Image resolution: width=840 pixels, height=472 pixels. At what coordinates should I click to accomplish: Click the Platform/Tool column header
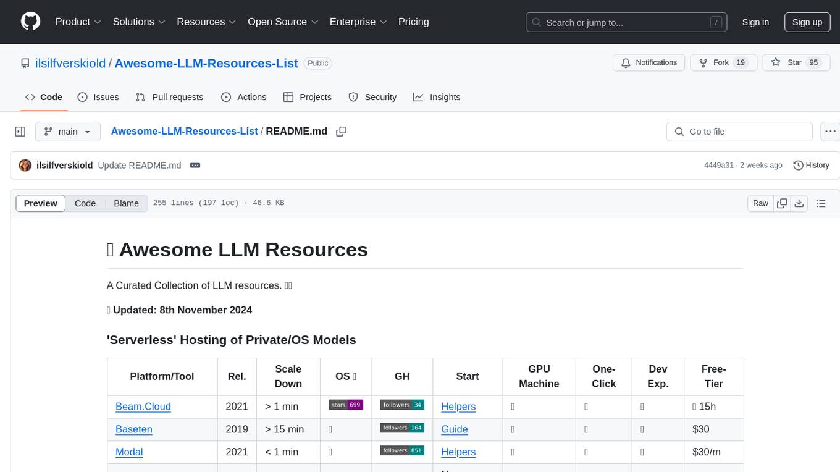[162, 376]
